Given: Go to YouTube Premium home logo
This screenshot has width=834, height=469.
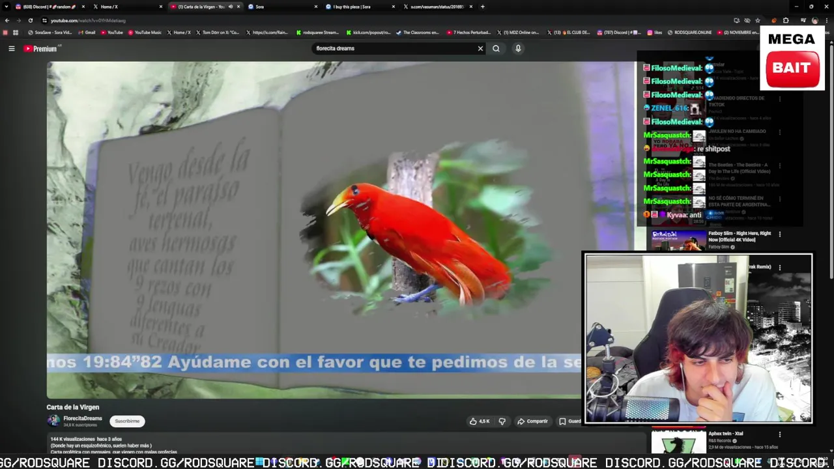Looking at the screenshot, I should point(40,48).
